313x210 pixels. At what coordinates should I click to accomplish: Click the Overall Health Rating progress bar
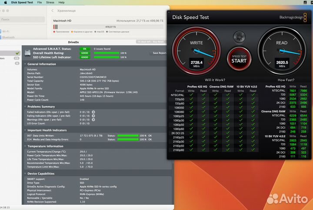pos(107,53)
